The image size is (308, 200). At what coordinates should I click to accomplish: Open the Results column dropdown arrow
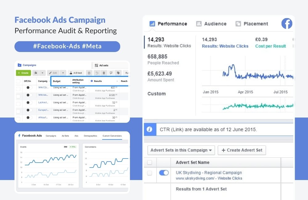(117, 81)
